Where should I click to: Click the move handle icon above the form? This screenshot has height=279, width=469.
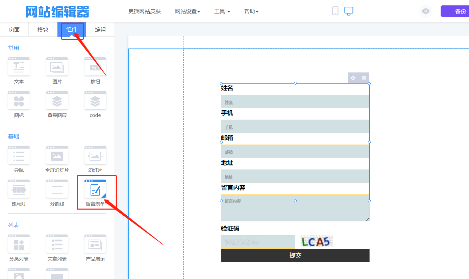pos(353,78)
